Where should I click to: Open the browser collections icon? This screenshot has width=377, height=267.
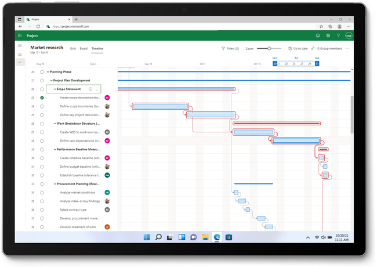coord(331,27)
